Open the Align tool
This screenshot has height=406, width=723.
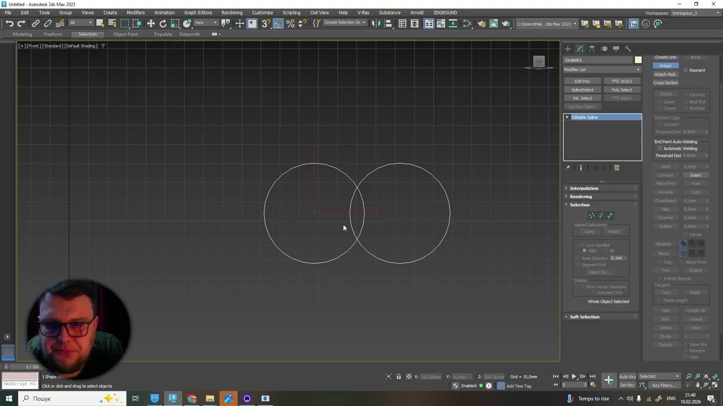pos(388,23)
